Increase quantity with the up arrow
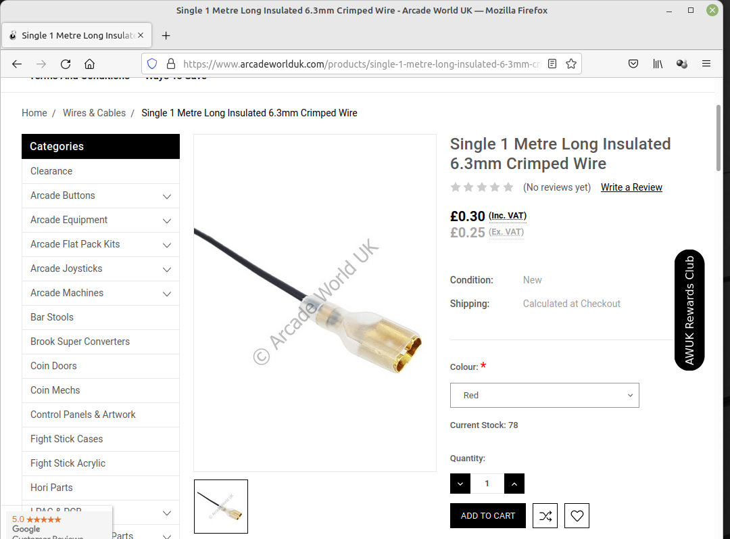The width and height of the screenshot is (730, 539). tap(514, 484)
